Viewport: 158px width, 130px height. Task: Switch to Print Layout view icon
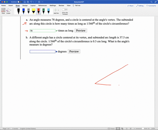[x=118, y=128]
